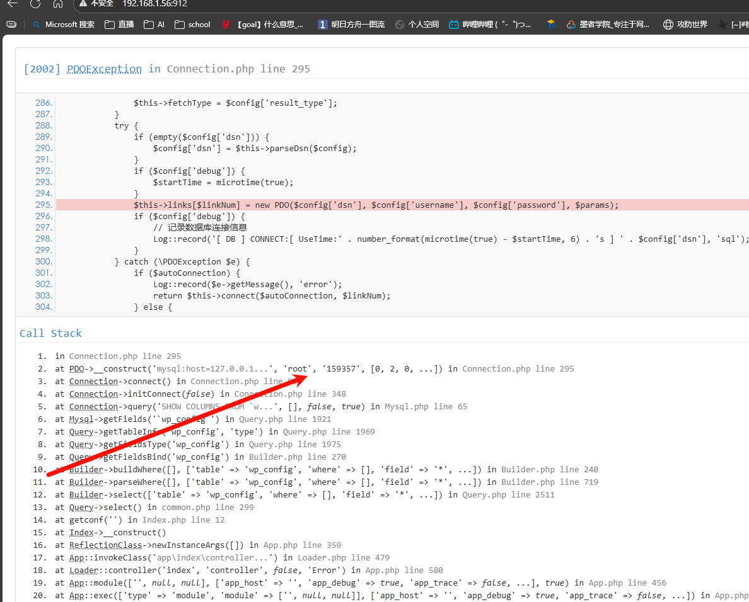Click the leftmost bookmarks bar icon
Image resolution: width=749 pixels, height=602 pixels.
click(11, 25)
